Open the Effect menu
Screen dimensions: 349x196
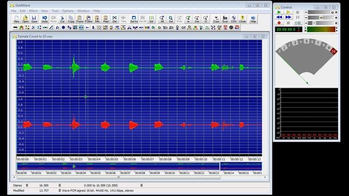point(33,11)
